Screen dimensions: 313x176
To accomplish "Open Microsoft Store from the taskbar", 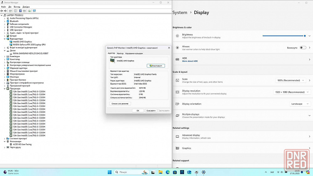I will click(x=175, y=172).
